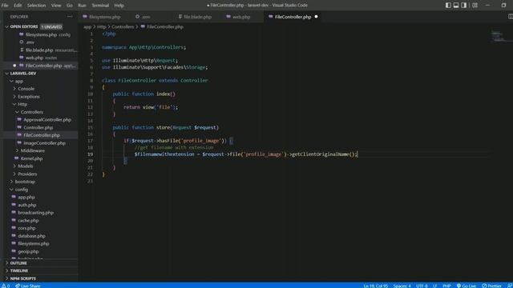Open Customize Layout icon
The image size is (513, 288).
coord(475,6)
